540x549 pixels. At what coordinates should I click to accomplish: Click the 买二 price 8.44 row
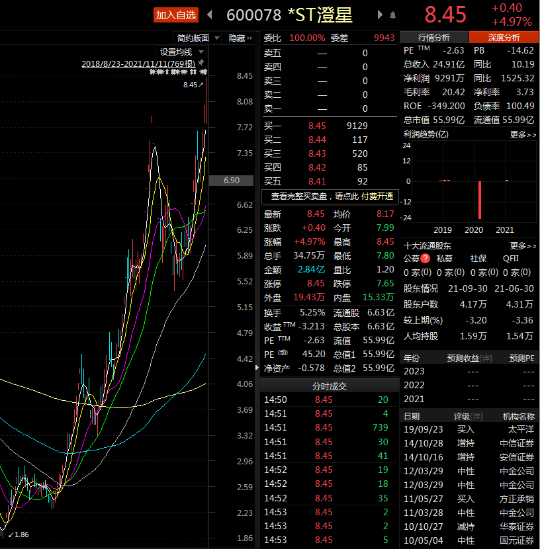[x=330, y=140]
